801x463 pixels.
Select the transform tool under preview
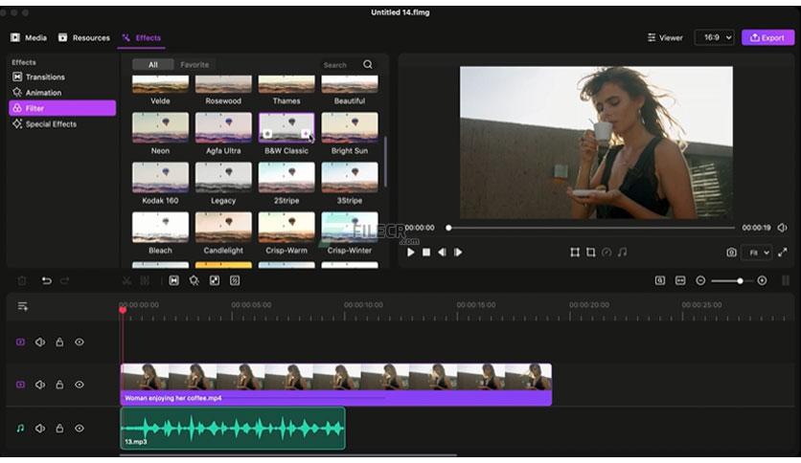point(575,253)
